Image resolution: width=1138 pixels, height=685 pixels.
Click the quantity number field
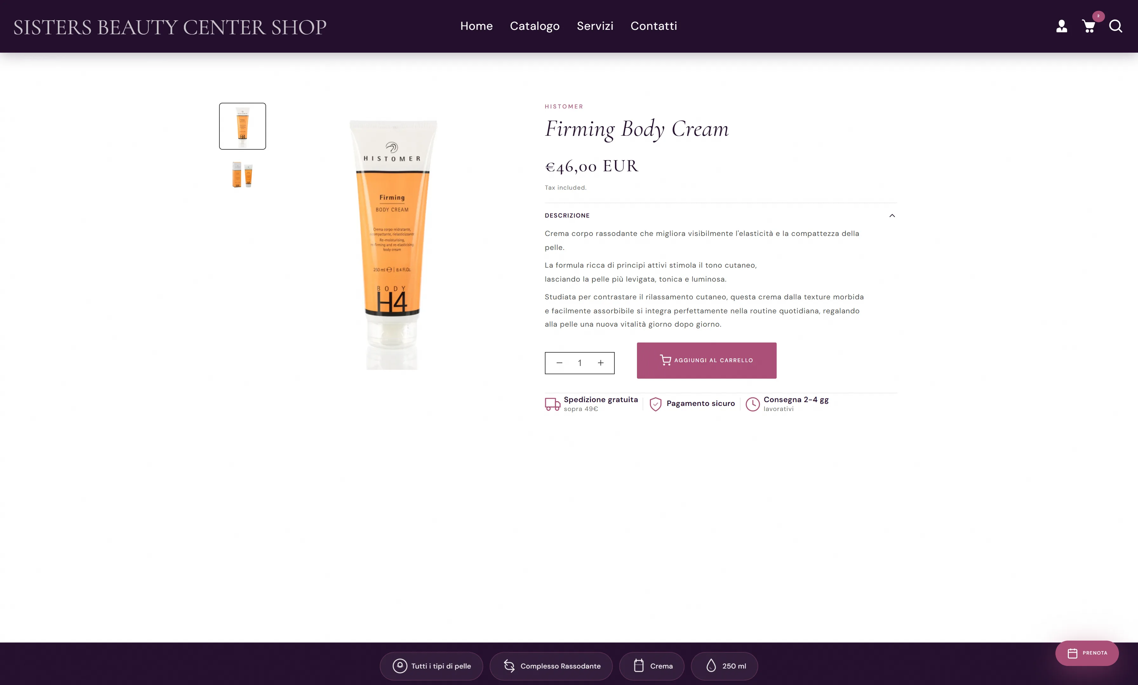pos(579,363)
